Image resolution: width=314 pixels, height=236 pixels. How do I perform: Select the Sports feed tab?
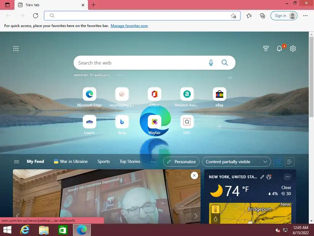(x=104, y=162)
